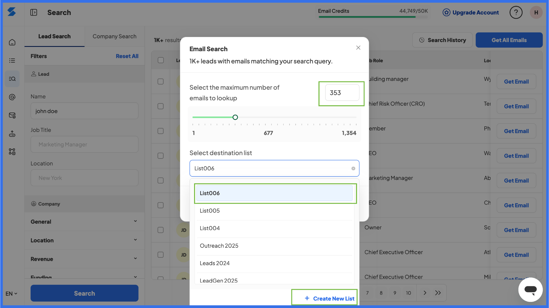This screenshot has height=308, width=549.
Task: Select List004 from the dropdown
Action: 274,228
